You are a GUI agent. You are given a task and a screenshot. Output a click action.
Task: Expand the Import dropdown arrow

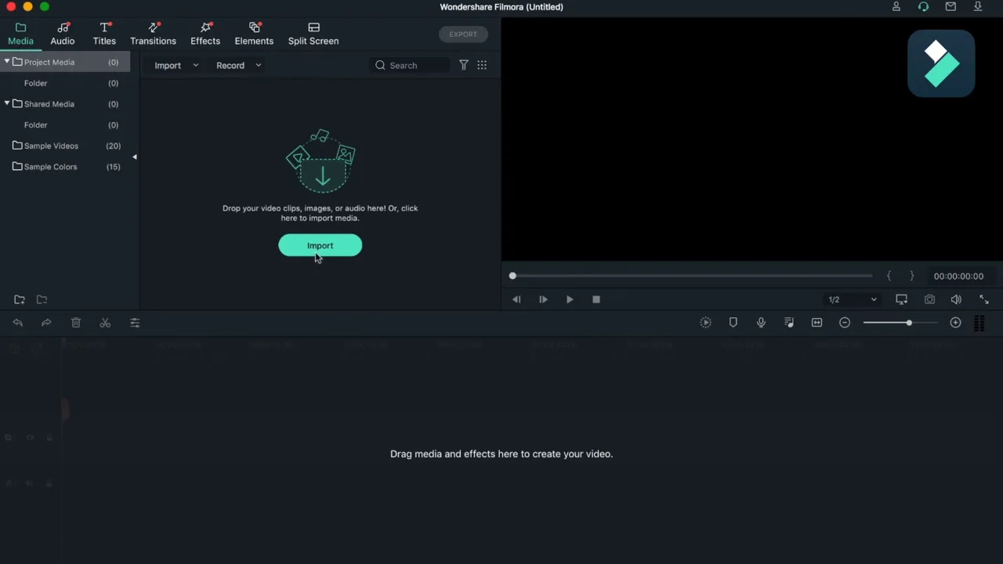tap(195, 66)
